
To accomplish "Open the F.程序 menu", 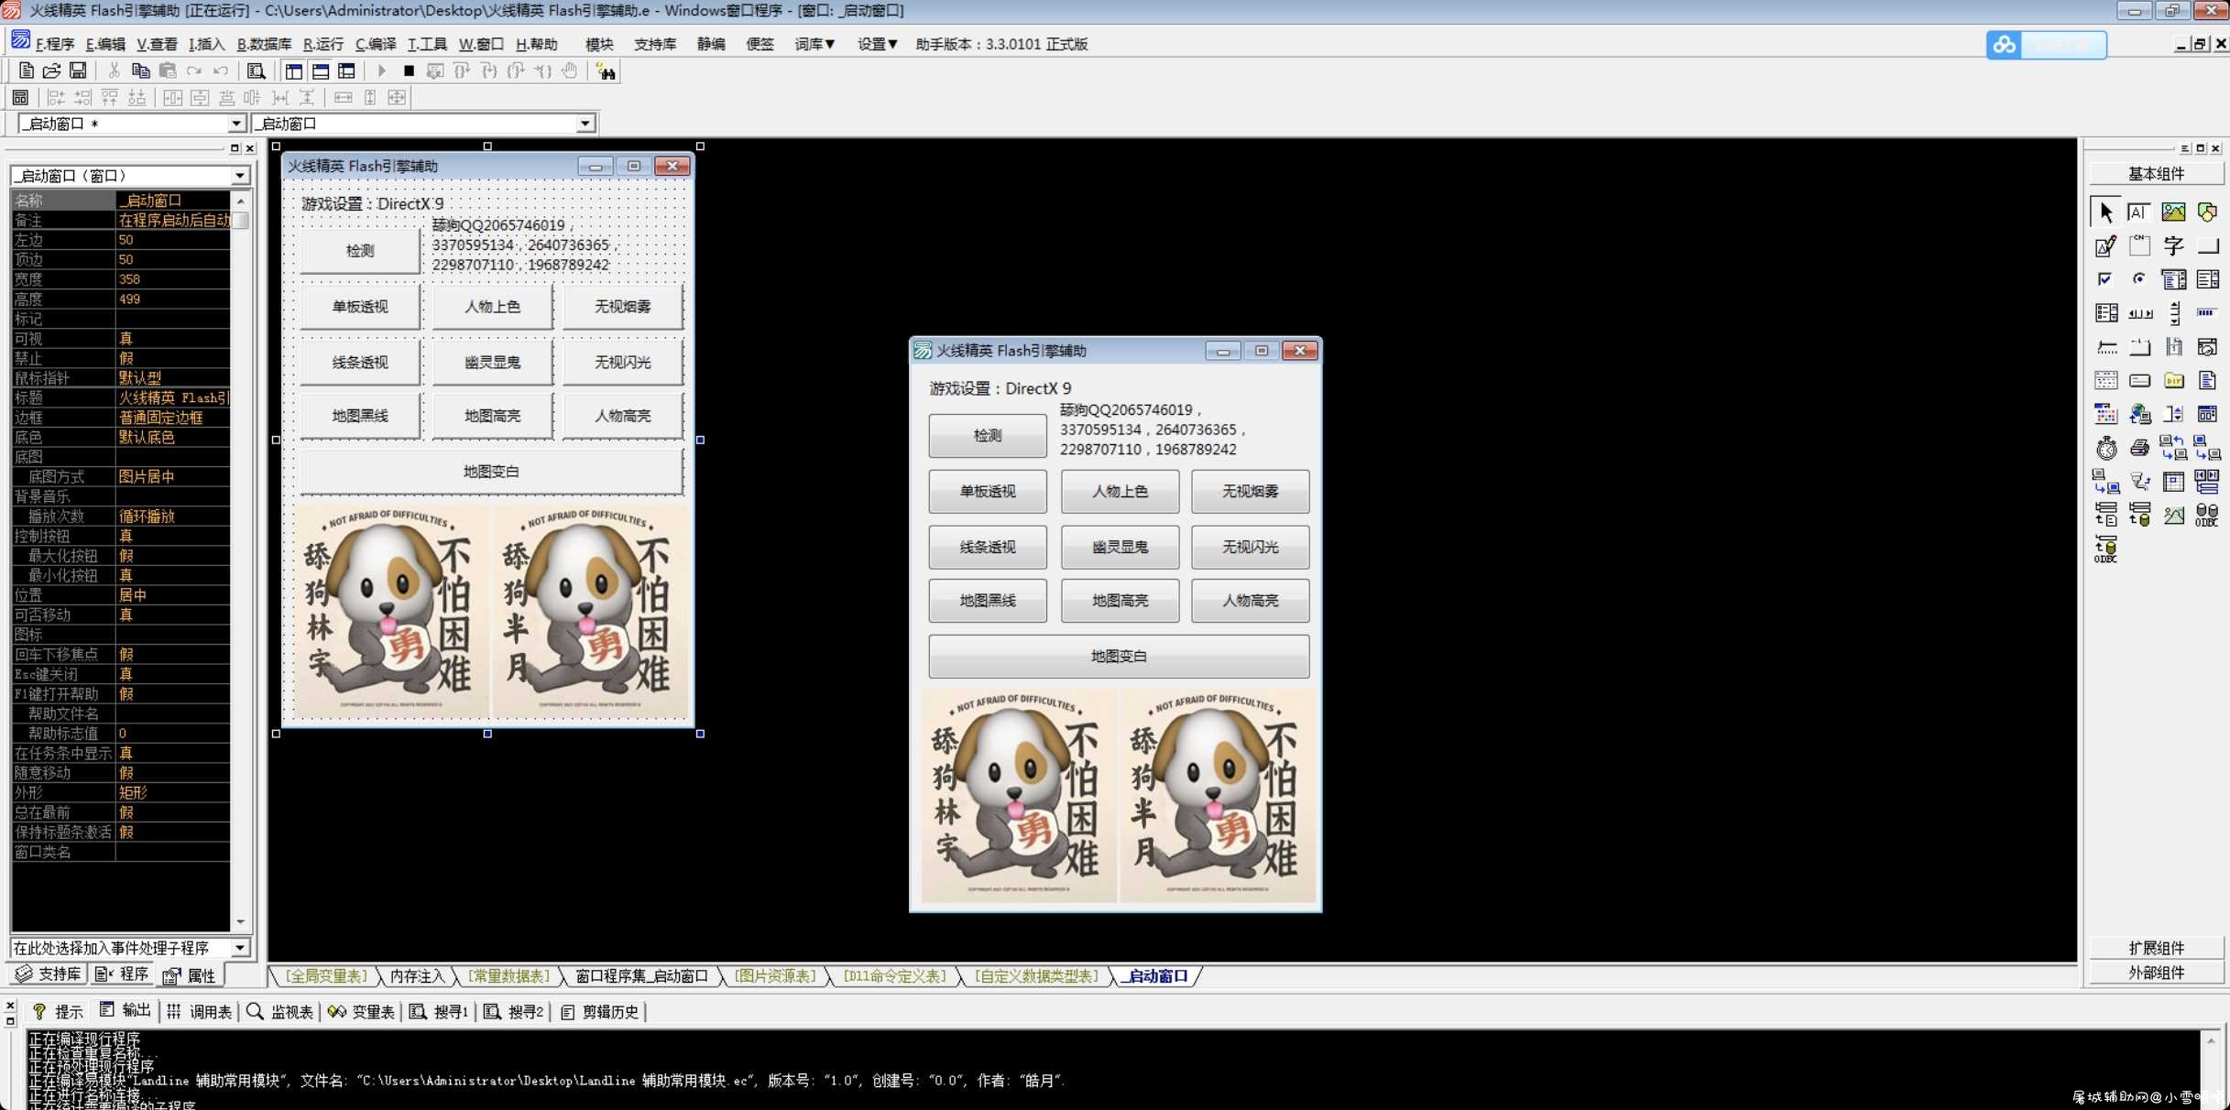I will click(x=54, y=44).
